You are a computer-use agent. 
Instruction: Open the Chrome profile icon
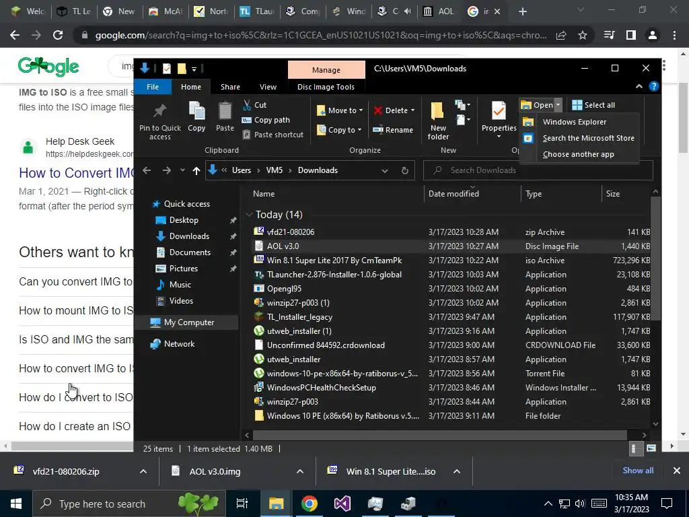(653, 35)
